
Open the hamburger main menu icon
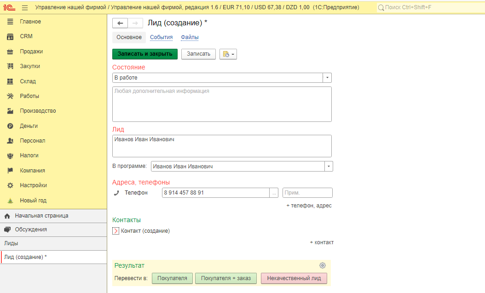pyautogui.click(x=25, y=8)
